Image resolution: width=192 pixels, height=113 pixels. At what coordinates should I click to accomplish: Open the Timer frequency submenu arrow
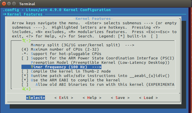pyautogui.click(x=97, y=67)
